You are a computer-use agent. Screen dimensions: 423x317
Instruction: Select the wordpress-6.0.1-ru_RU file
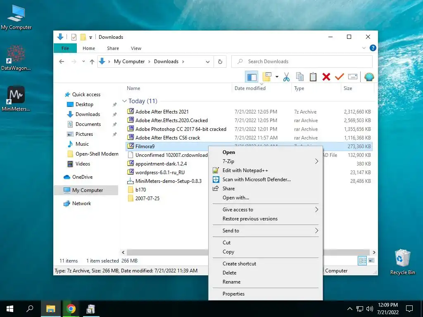click(160, 173)
